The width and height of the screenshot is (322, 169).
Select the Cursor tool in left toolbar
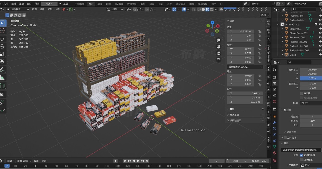click(x=2, y=31)
